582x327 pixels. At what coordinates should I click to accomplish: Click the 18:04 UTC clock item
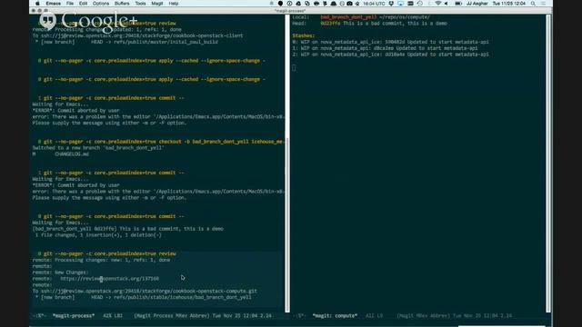[x=374, y=4]
